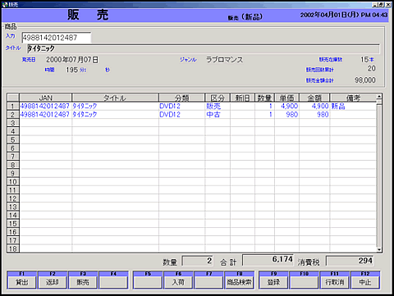Click the 数量 total field showing 2
Screen dimensions: 394x296
197,261
